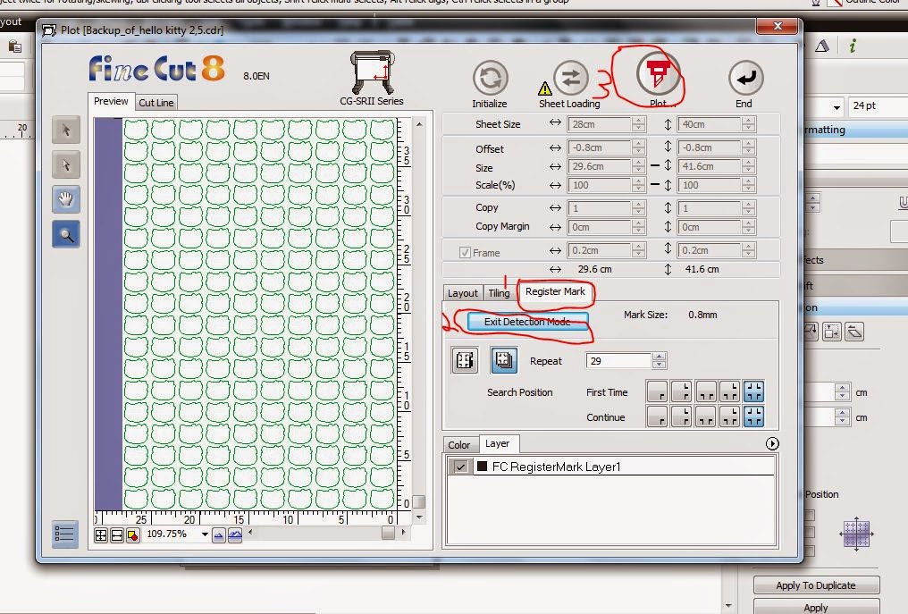Select the single-sheet register mark mode icon
Screen dimensions: 908x614
tap(465, 360)
